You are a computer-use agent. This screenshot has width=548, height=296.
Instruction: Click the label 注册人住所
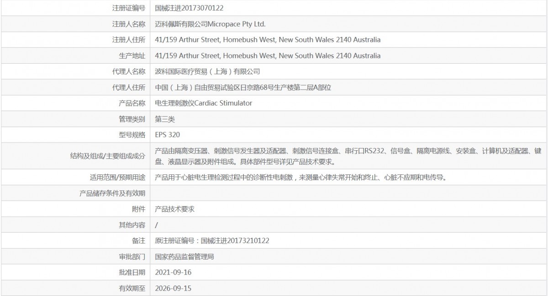click(x=129, y=40)
